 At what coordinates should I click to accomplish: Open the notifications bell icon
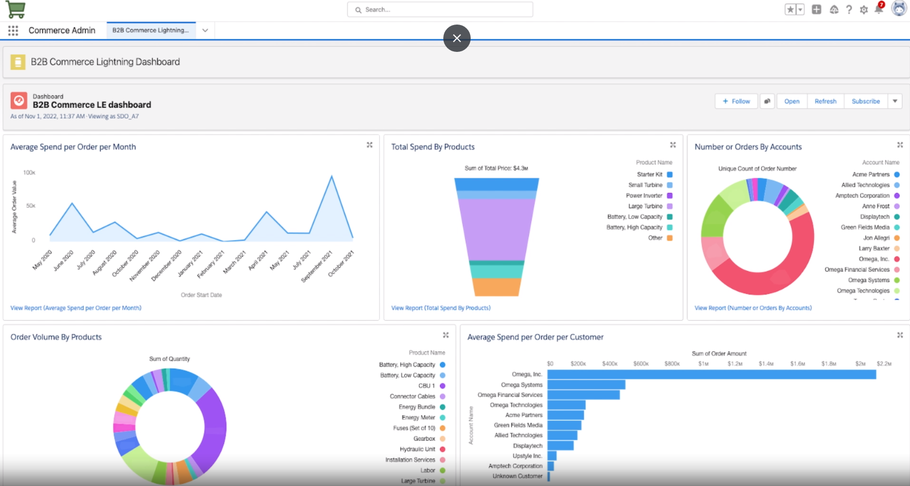879,9
